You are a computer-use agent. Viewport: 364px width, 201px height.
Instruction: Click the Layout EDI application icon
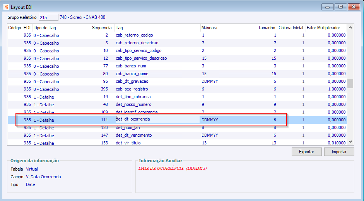point(6,7)
